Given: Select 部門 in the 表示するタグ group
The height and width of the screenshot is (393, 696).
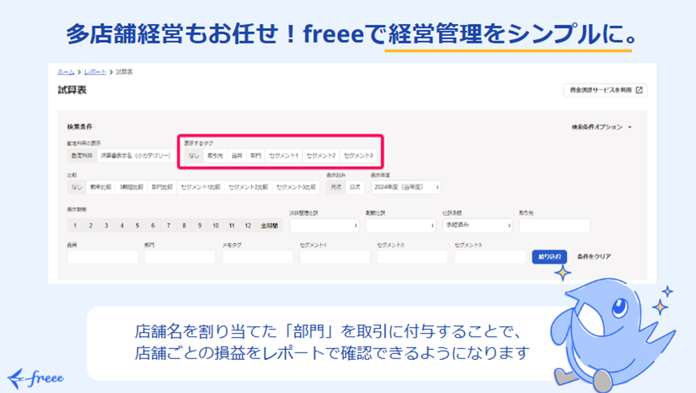Looking at the screenshot, I should coord(255,156).
